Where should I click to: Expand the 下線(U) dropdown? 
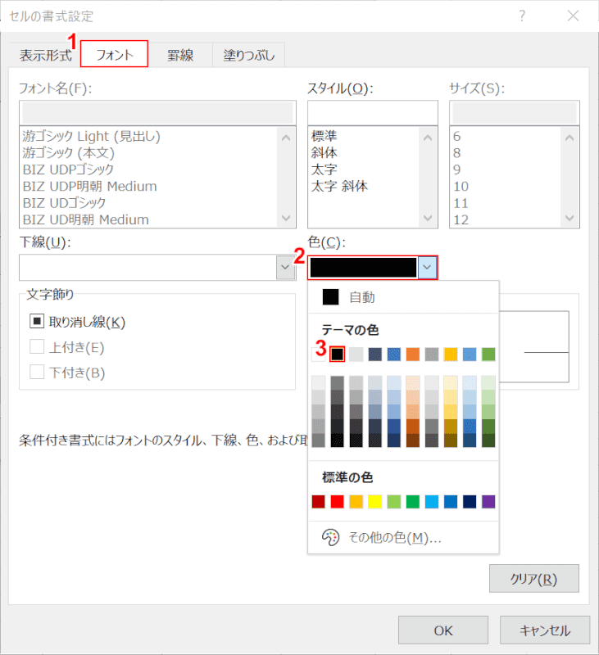tap(285, 268)
